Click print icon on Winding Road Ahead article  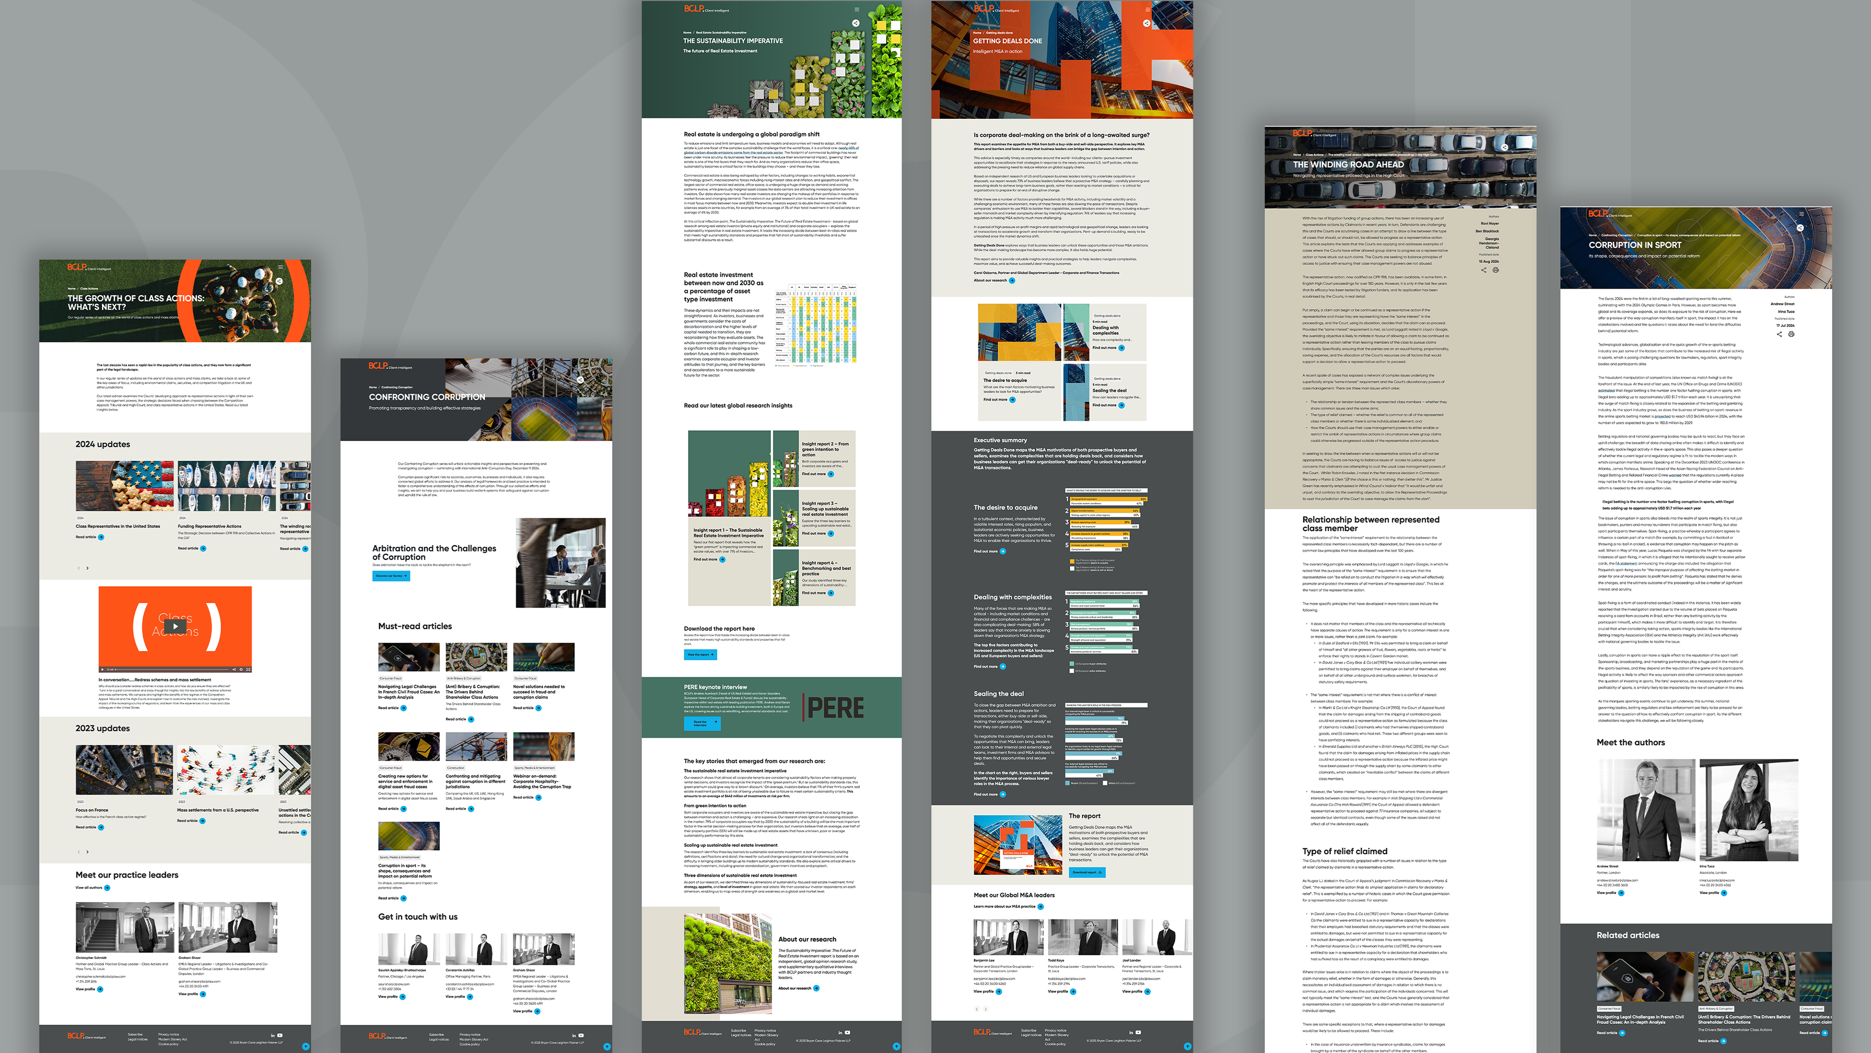point(1495,270)
